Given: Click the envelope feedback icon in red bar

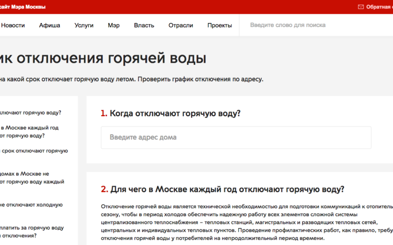Looking at the screenshot, I should pyautogui.click(x=361, y=7).
